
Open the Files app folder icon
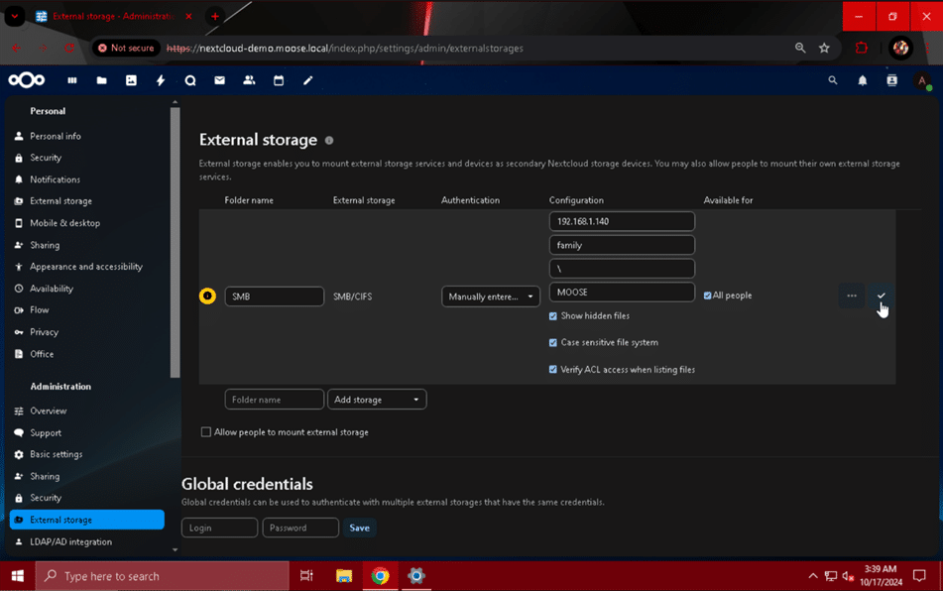(101, 80)
